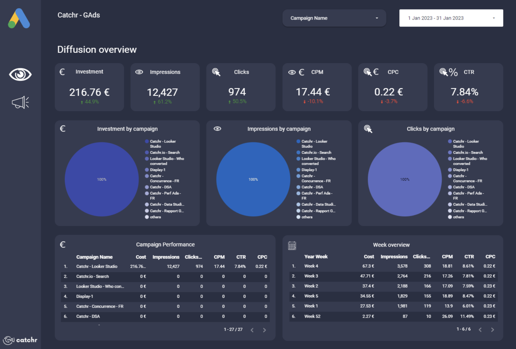The image size is (516, 349).
Task: Click the eye icon on the Impressions card
Action: [x=138, y=72]
